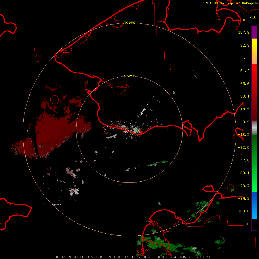Click the NEXLAB-College of DuPage credit text

coord(232,3)
